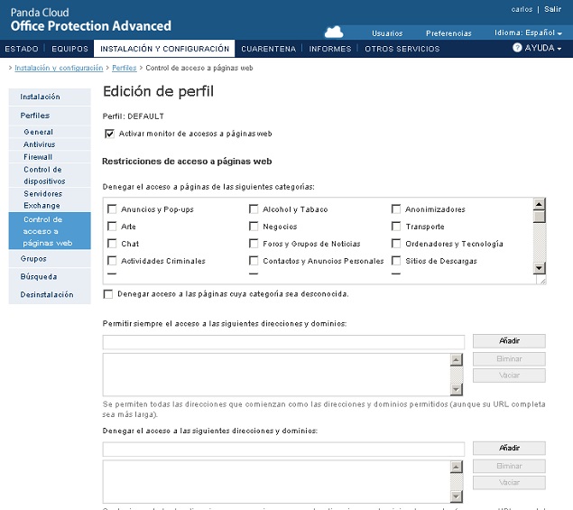The height and width of the screenshot is (510, 573).
Task: Open the OTROS SERVICIOS tab
Action: (x=402, y=49)
